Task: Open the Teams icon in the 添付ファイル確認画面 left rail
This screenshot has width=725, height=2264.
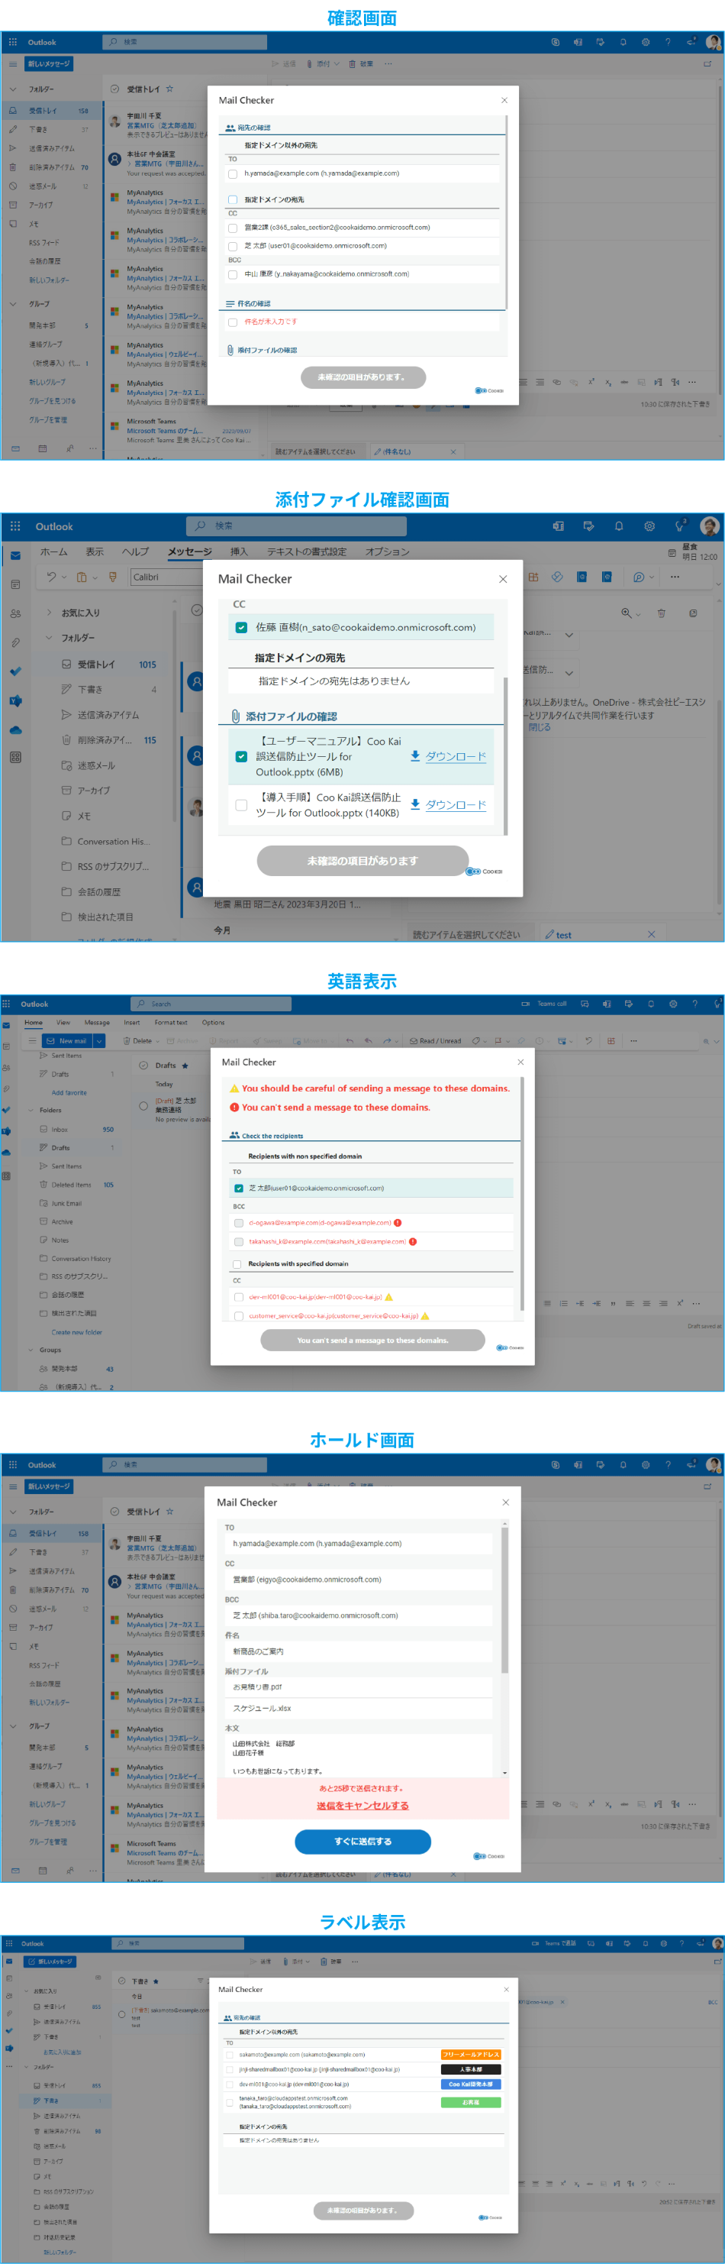Action: (x=15, y=700)
